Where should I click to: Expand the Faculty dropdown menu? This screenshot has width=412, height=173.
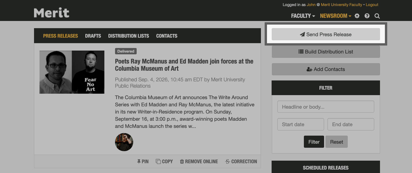click(303, 16)
